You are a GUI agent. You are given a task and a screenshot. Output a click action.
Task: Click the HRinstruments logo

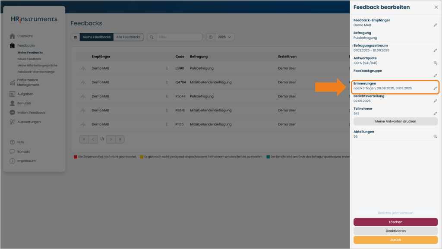pos(34,19)
